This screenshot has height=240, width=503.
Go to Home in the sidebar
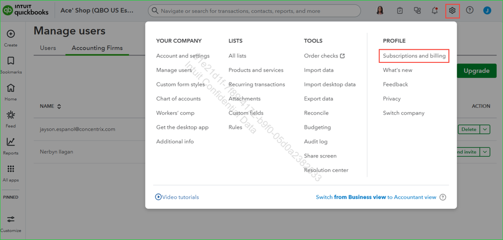point(11,89)
